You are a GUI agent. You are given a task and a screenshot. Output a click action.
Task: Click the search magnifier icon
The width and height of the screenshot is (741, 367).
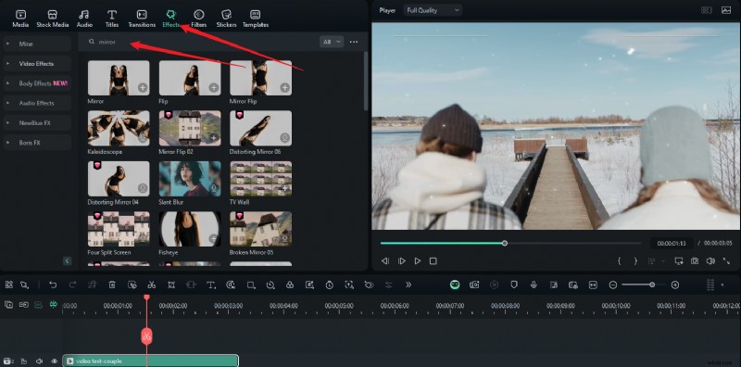pyautogui.click(x=92, y=42)
